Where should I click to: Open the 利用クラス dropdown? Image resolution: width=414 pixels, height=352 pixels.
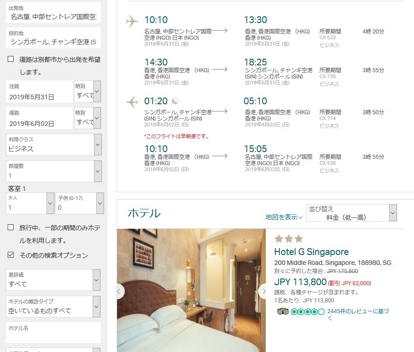[x=54, y=145]
